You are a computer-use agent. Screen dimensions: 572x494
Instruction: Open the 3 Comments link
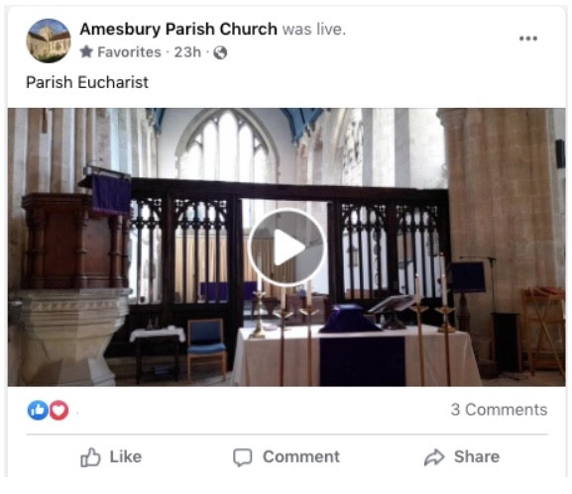point(499,410)
